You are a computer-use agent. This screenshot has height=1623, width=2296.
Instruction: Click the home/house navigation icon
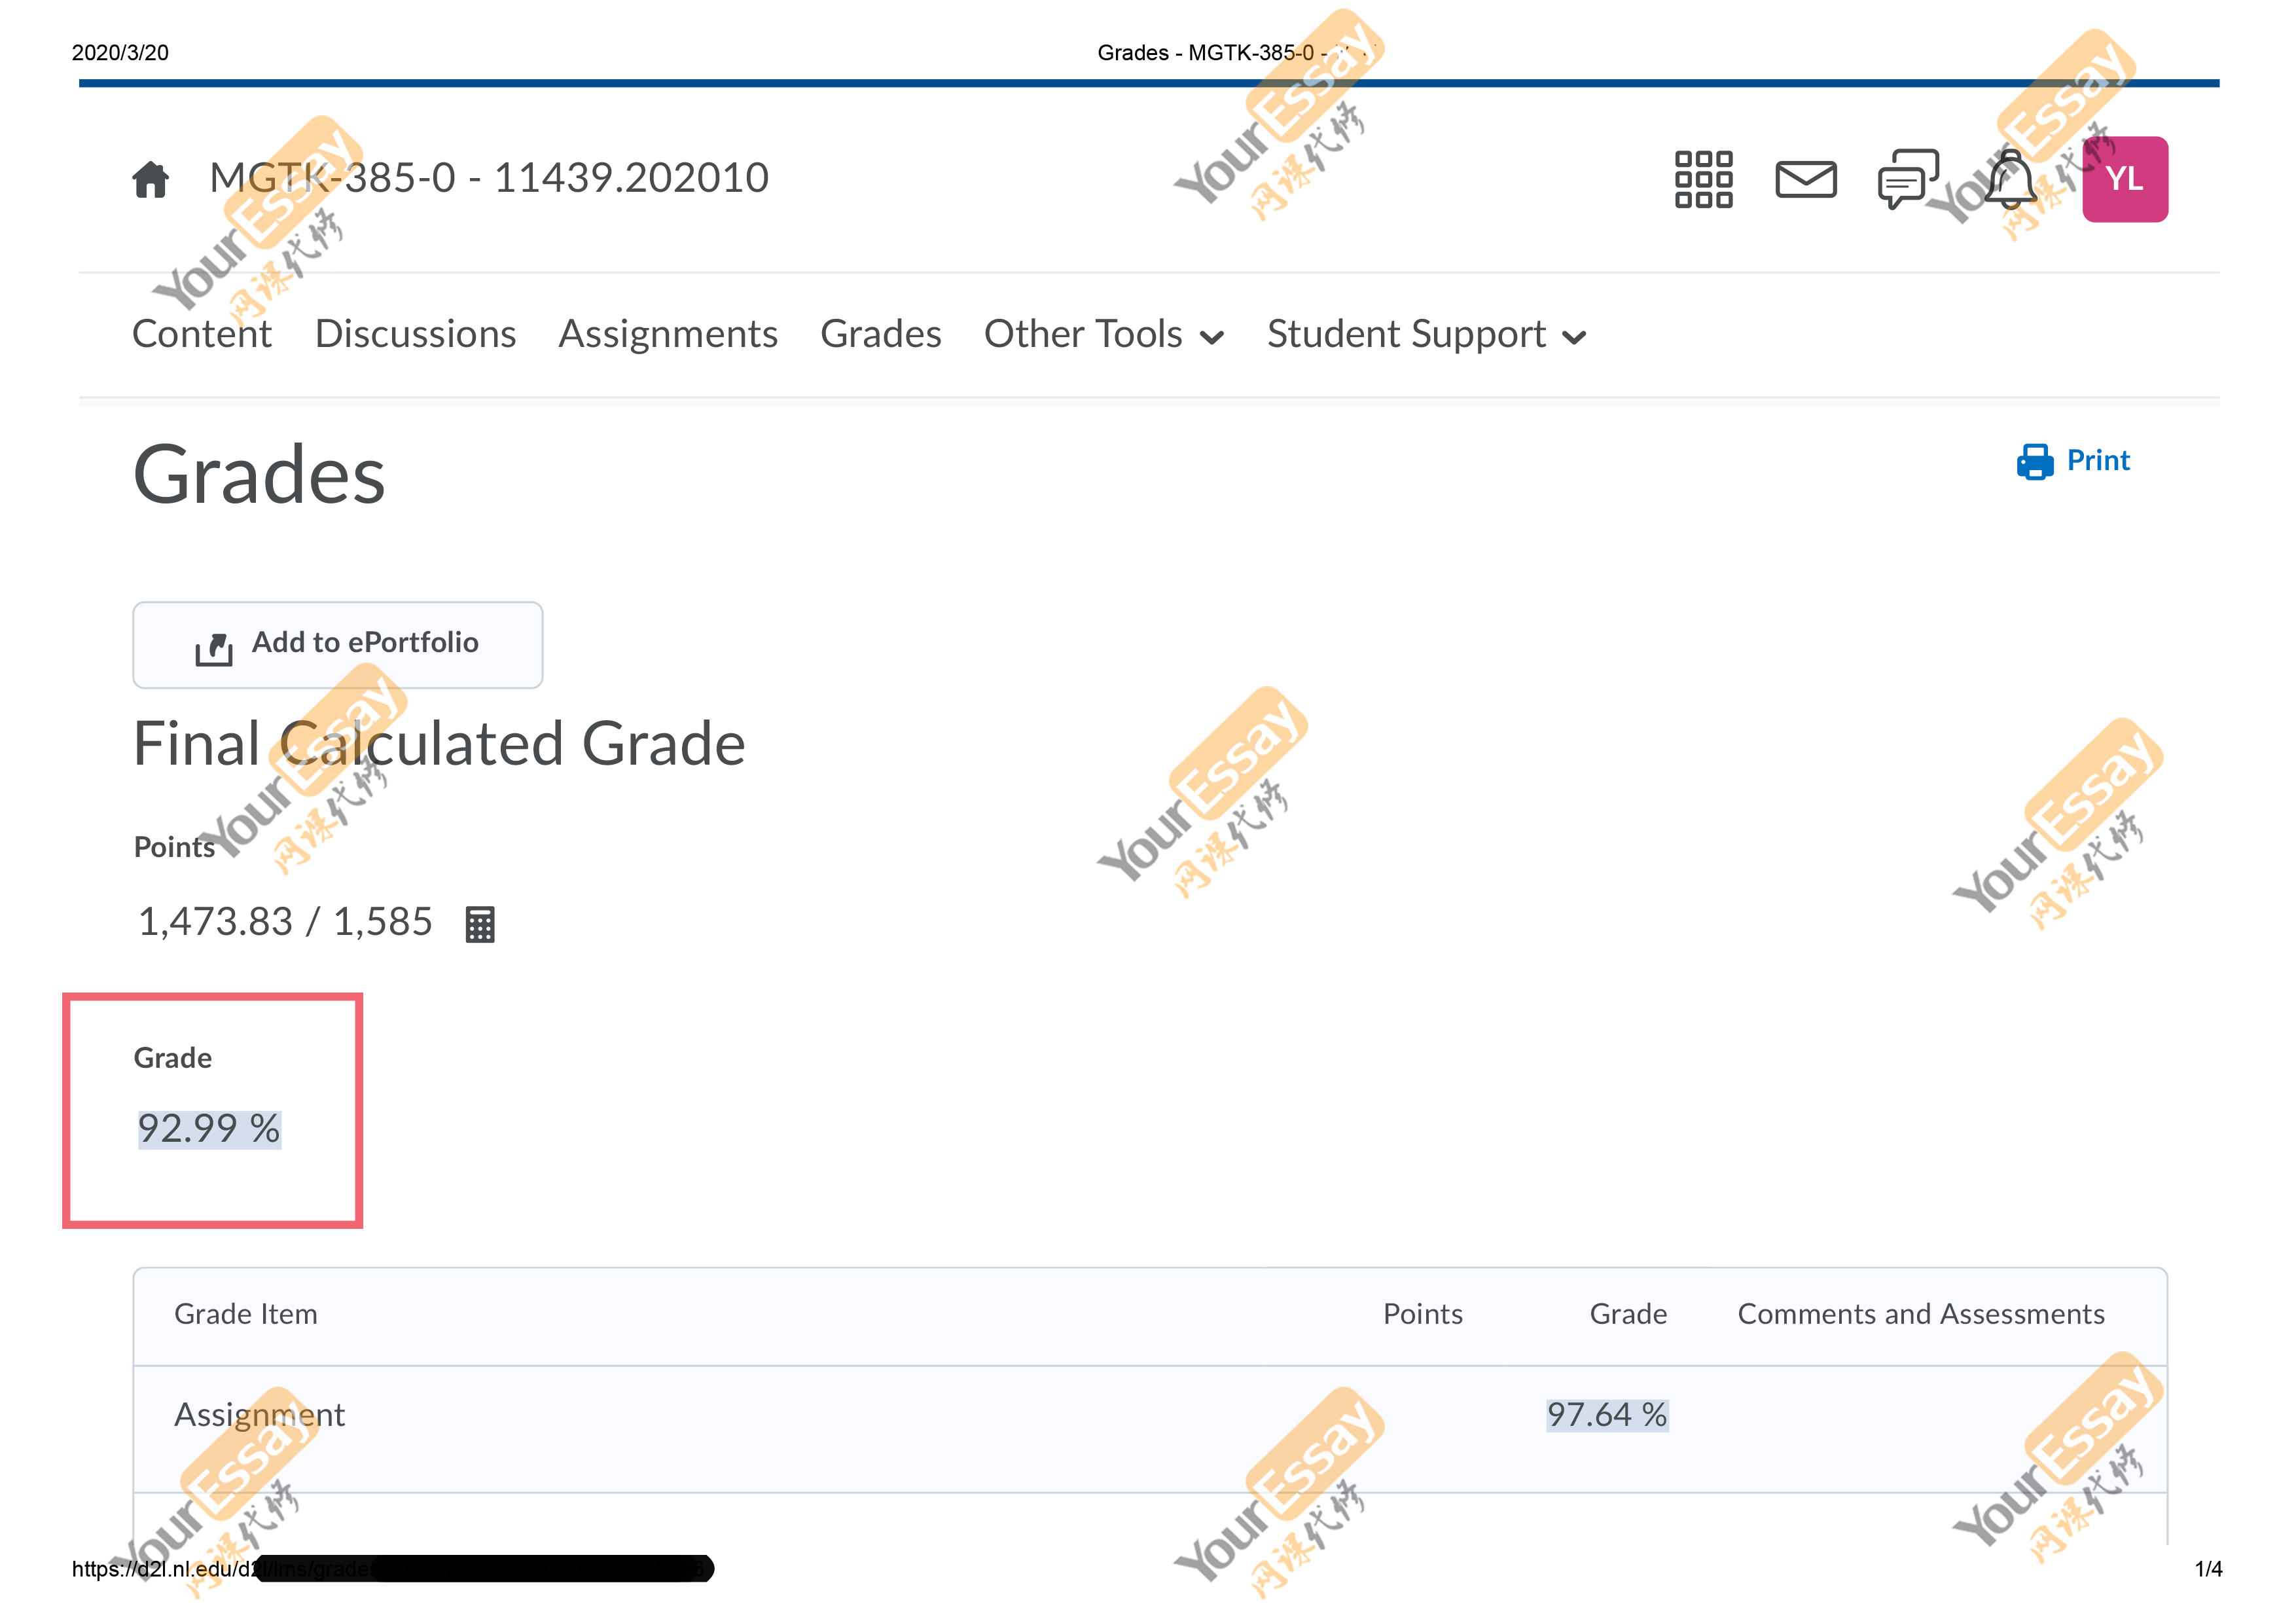(151, 177)
